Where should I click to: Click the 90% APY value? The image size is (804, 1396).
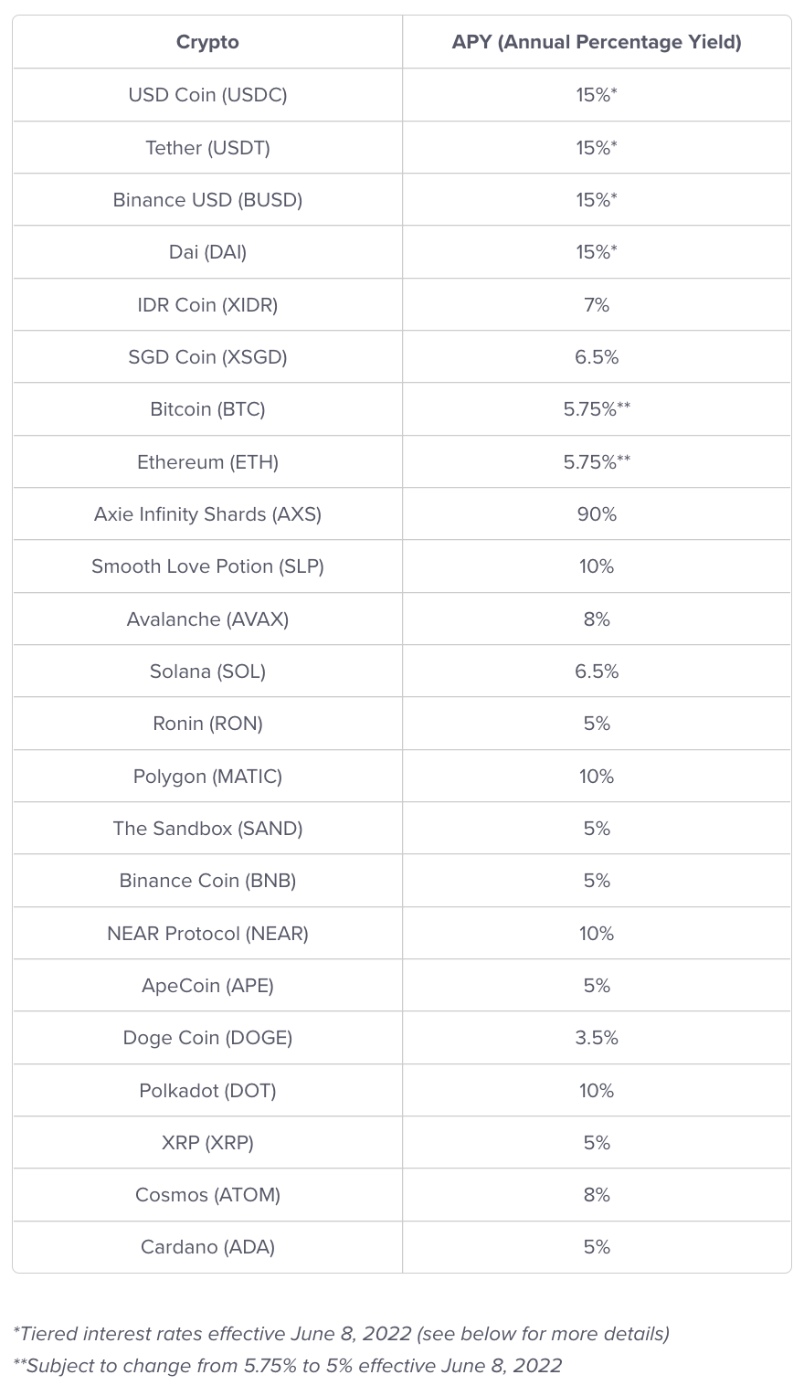click(x=597, y=514)
